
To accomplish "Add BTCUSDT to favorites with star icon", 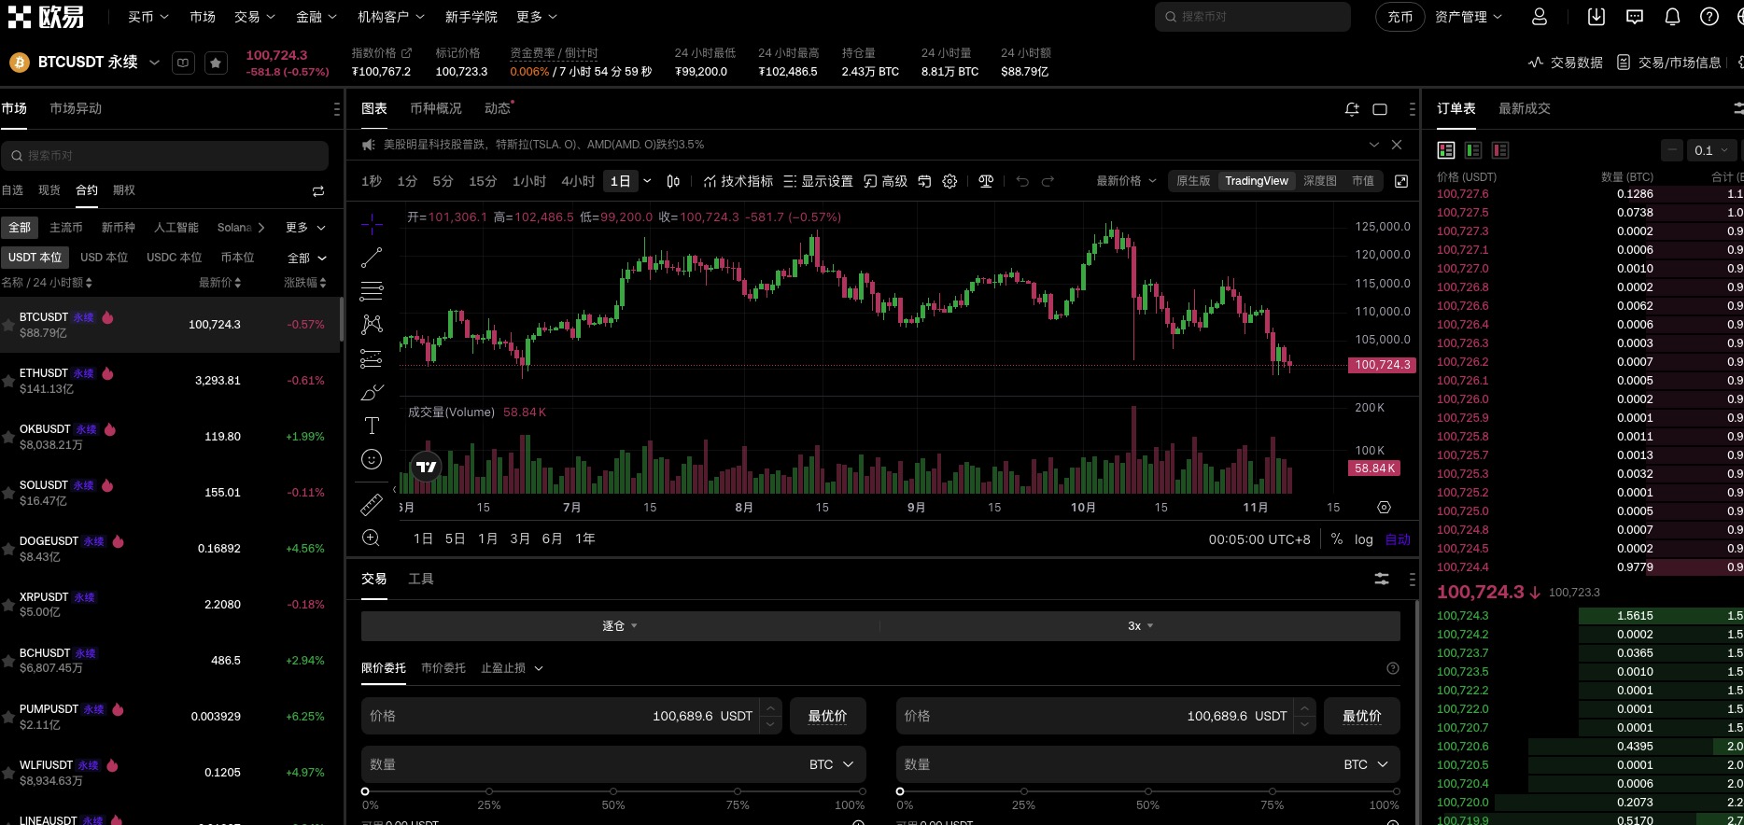I will (216, 63).
